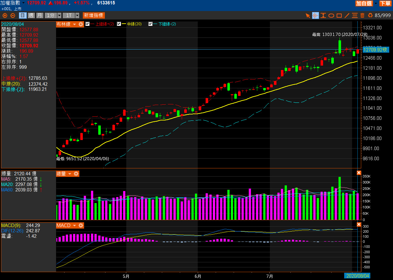Image resolution: width=393 pixels, height=280 pixels.
Task: Click the 新增指標 add indicator button
Action: coord(94,15)
